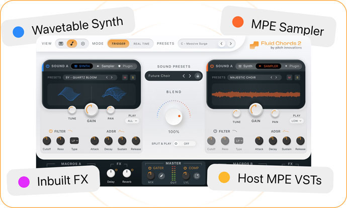Switch mode to Real Time
Viewport: 347px width, 208px height.
141,44
